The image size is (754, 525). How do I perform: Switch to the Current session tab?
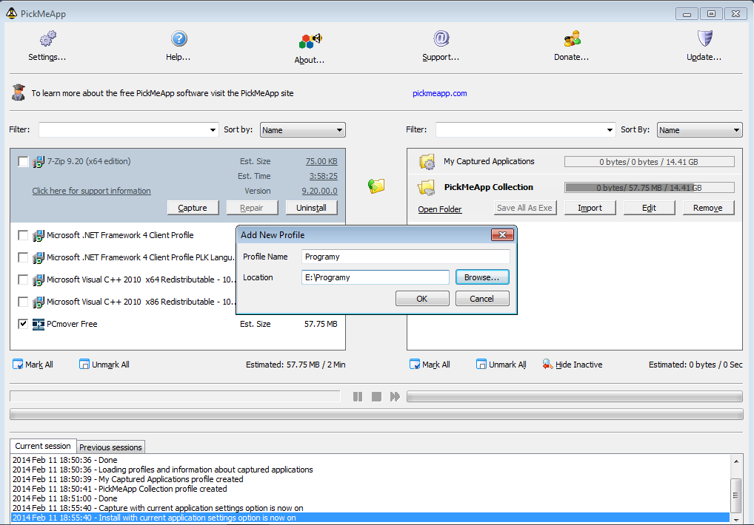(43, 447)
